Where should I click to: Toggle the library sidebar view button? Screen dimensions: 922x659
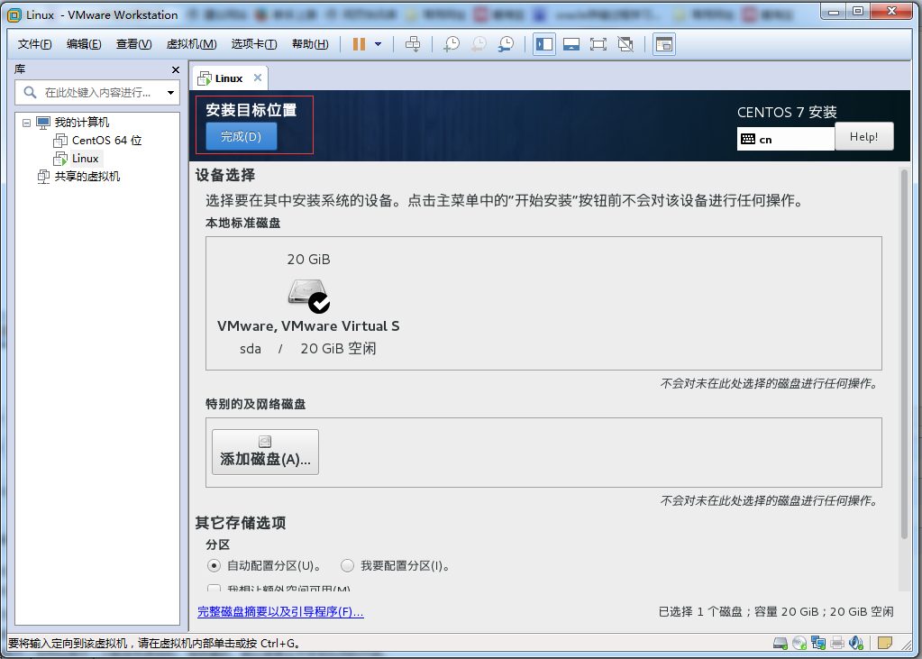click(x=544, y=44)
